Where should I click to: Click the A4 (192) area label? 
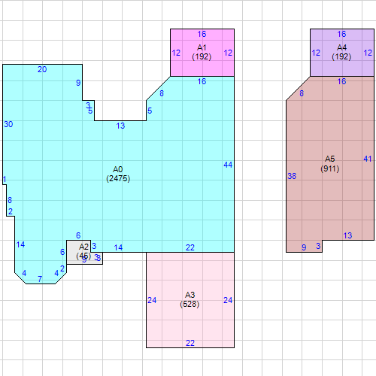341,52
